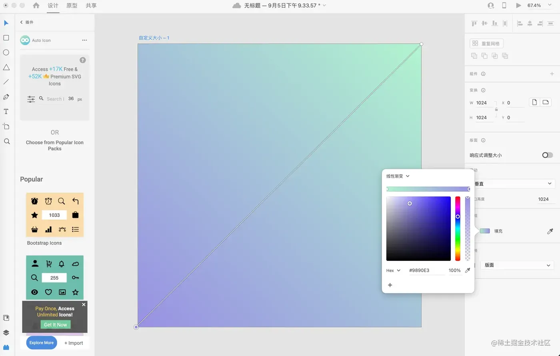This screenshot has height=356, width=560.
Task: Click the 重复网格 button
Action: [487, 44]
